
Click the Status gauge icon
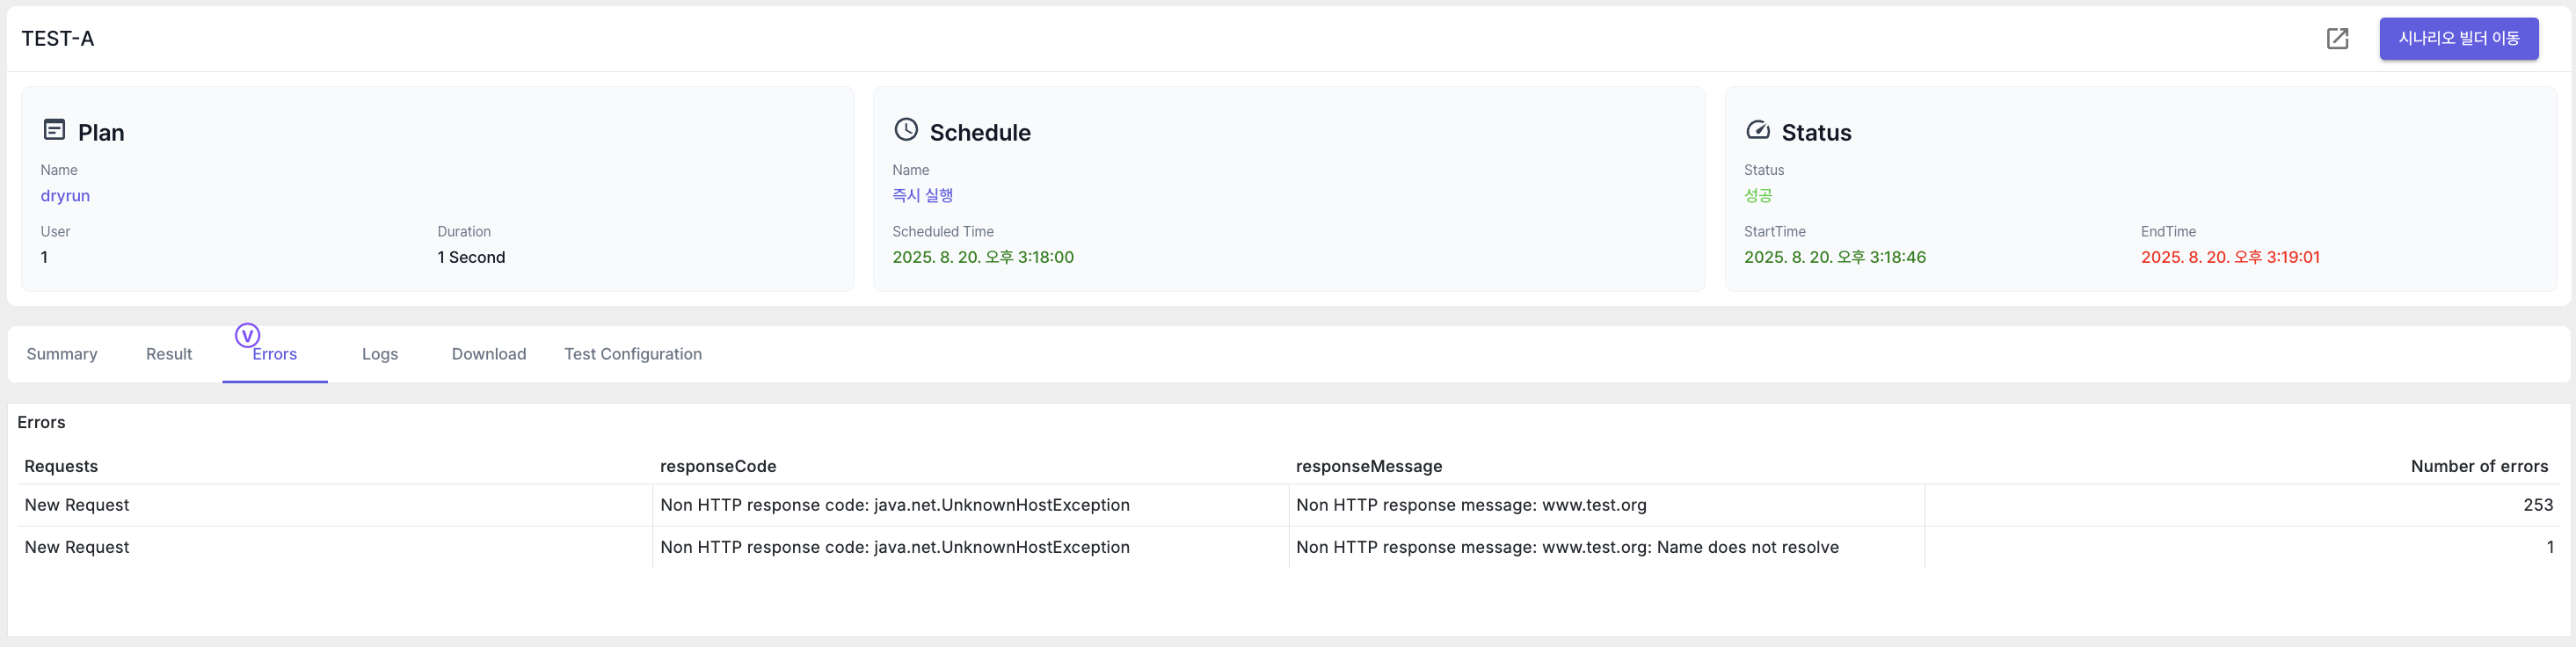(x=1757, y=130)
